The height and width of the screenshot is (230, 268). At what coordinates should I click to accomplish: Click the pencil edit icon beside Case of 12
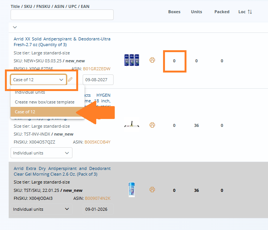click(x=70, y=80)
